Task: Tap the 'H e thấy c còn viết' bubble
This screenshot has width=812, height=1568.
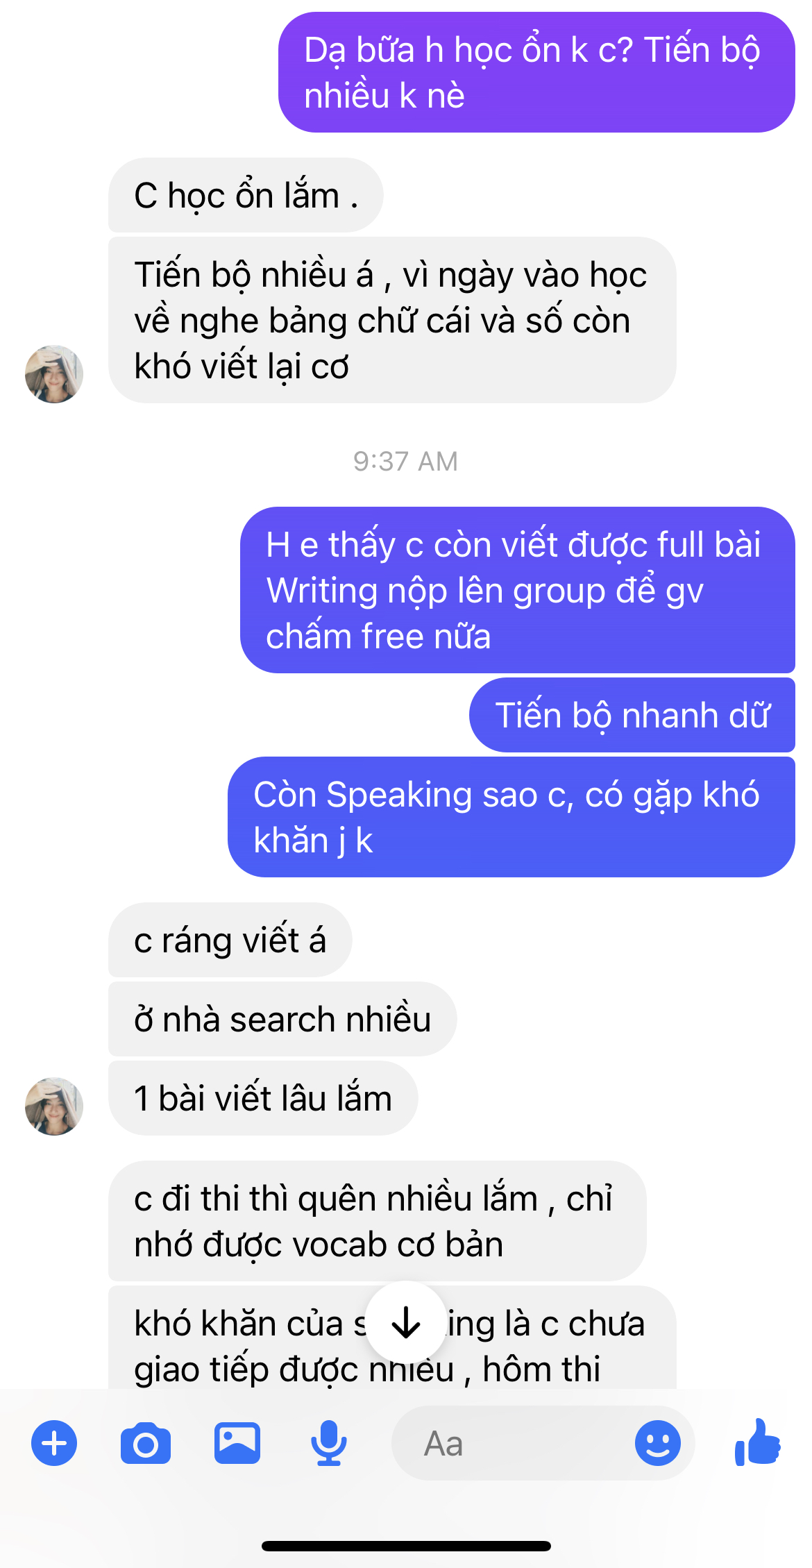Action: [518, 590]
